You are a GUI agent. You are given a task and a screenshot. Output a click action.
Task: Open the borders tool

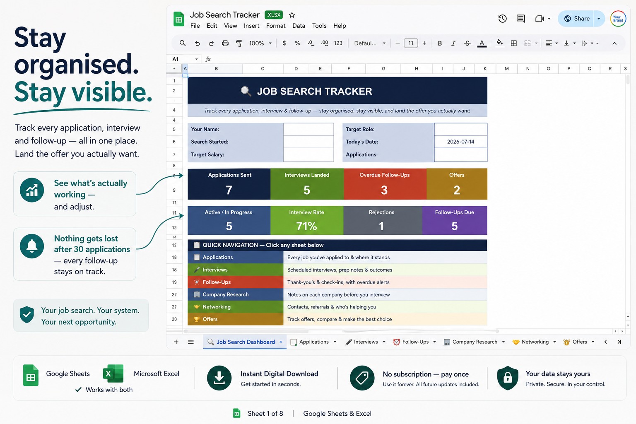click(x=513, y=43)
